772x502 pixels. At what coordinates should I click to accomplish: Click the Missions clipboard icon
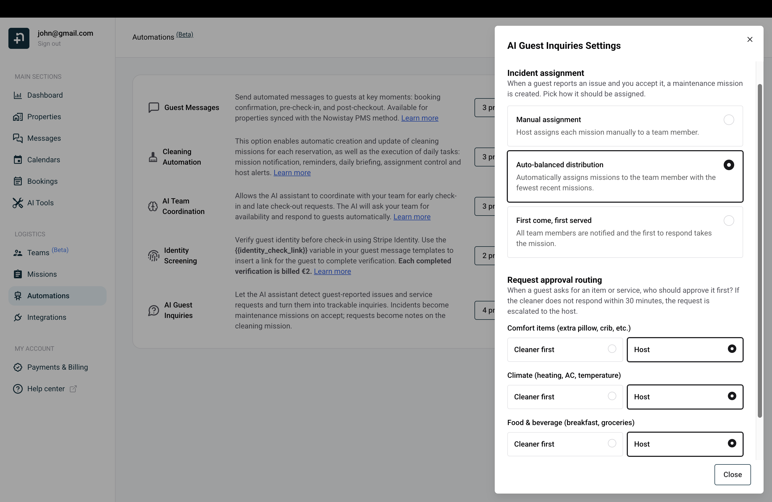(x=18, y=274)
